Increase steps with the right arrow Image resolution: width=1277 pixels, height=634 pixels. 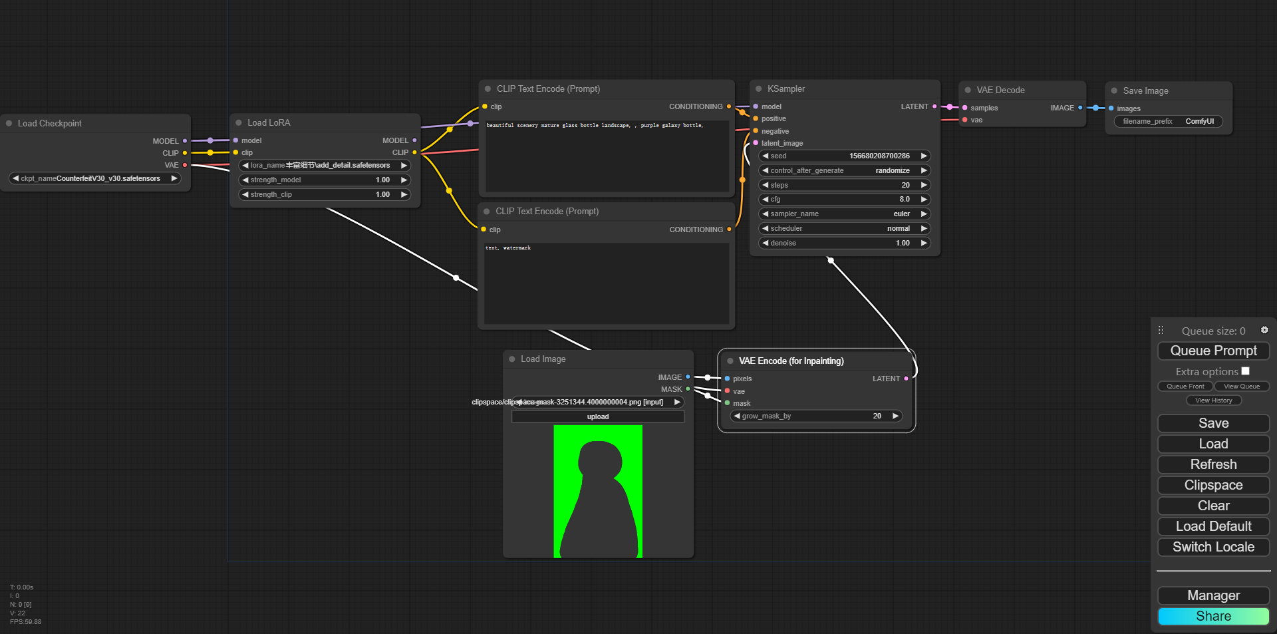924,185
